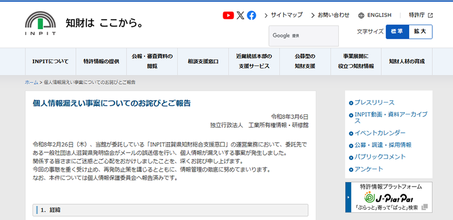
Task: Click the INPIT logo in header
Action: coord(41,23)
